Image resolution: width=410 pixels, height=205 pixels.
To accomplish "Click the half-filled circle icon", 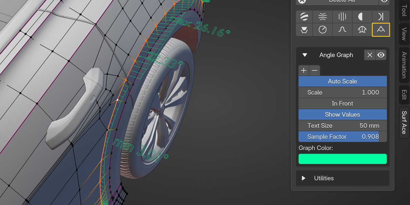I will tap(361, 16).
